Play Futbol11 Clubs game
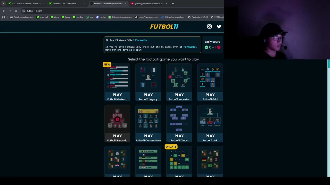Viewport: 330px width, 185px height. click(x=179, y=138)
